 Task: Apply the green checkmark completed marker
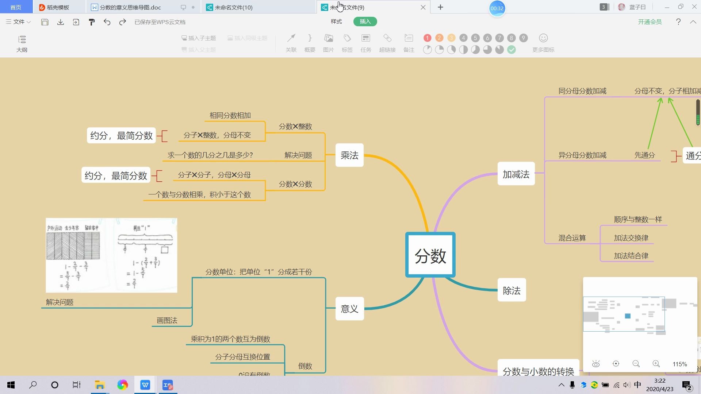pyautogui.click(x=512, y=50)
